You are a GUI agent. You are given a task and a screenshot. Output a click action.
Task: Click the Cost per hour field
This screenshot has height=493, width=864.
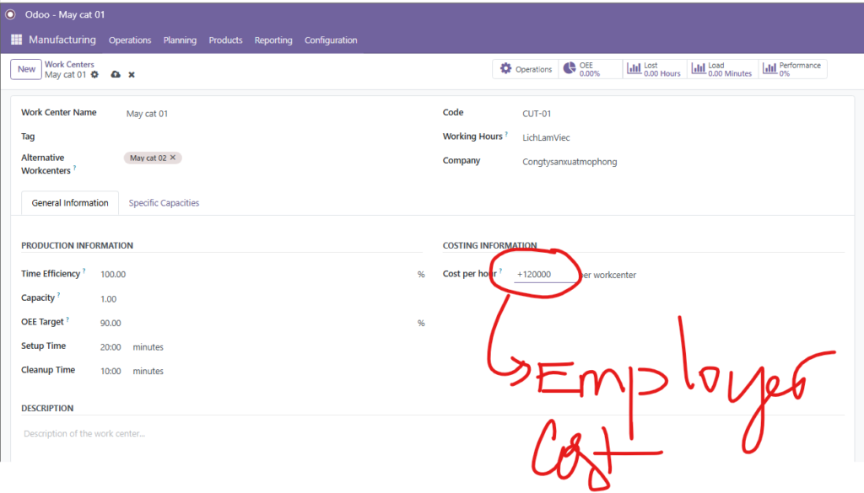(544, 275)
